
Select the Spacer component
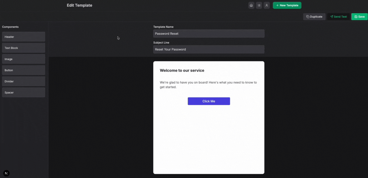tap(23, 93)
